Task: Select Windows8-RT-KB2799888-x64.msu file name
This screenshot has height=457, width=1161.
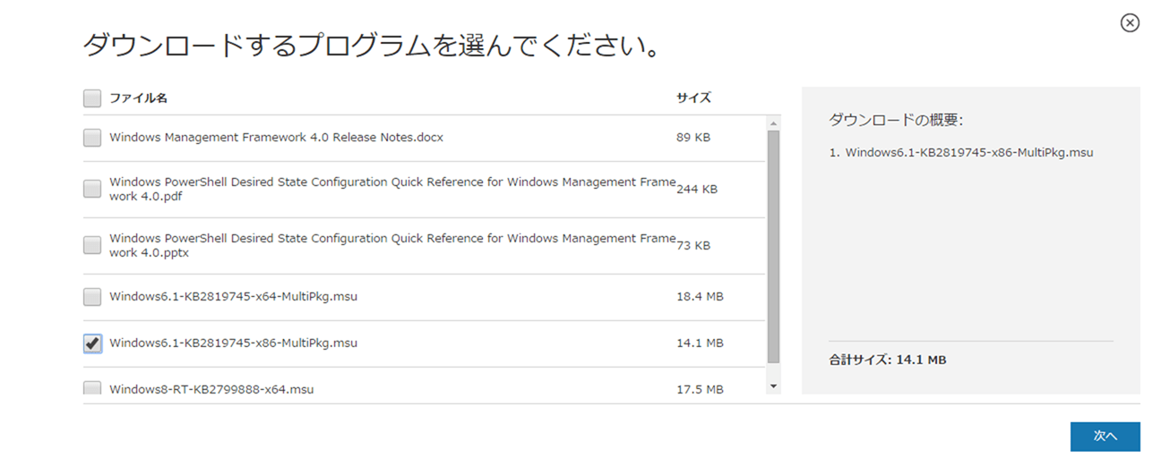Action: pyautogui.click(x=211, y=389)
